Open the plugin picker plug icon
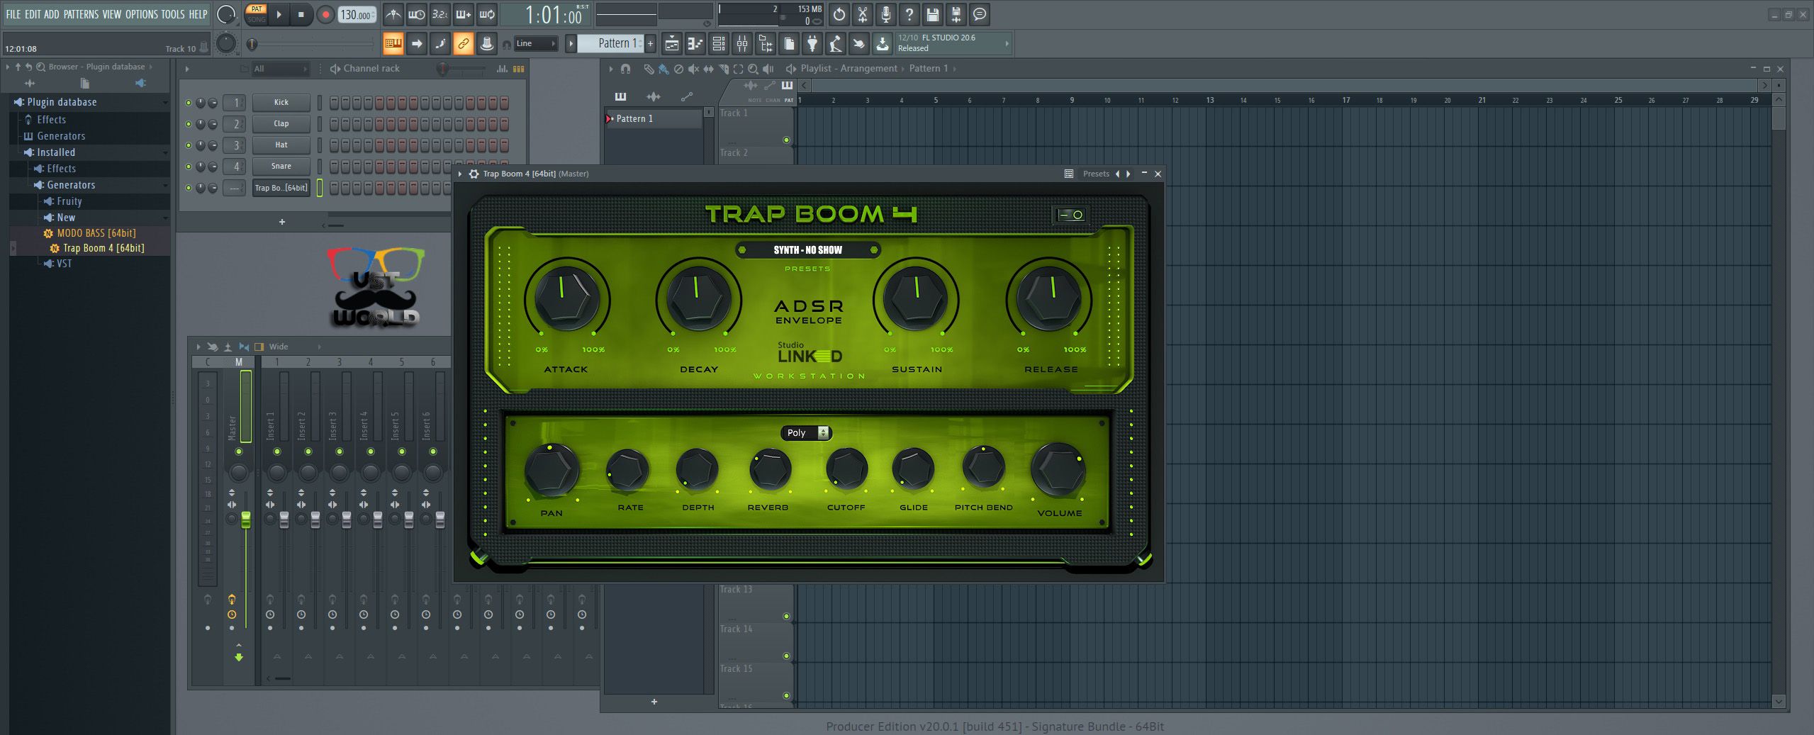The height and width of the screenshot is (735, 1814). [812, 44]
